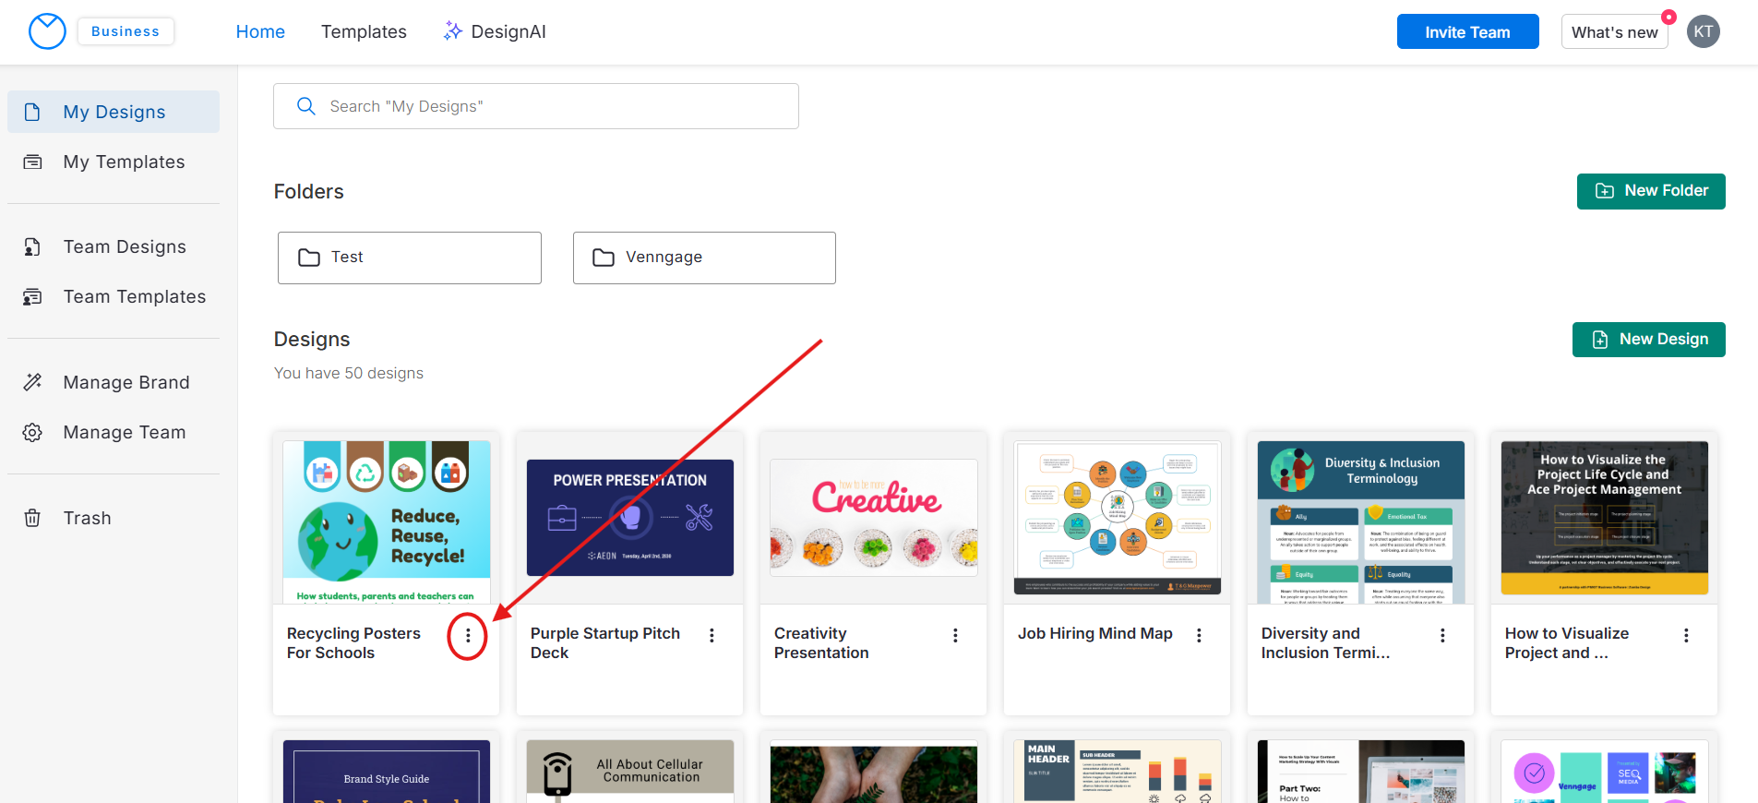Click the New Design button
Image resolution: width=1758 pixels, height=803 pixels.
click(x=1648, y=339)
